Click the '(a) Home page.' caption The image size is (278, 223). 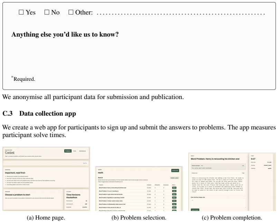click(x=46, y=218)
